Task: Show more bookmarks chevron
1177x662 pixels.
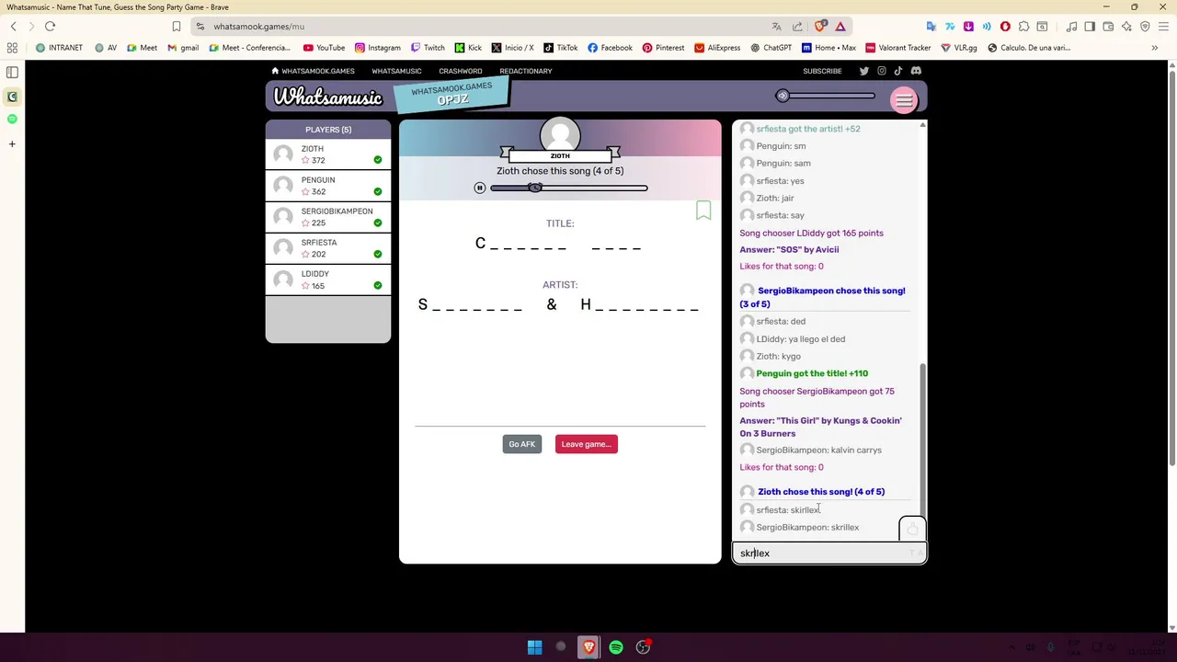Action: coord(1154,48)
